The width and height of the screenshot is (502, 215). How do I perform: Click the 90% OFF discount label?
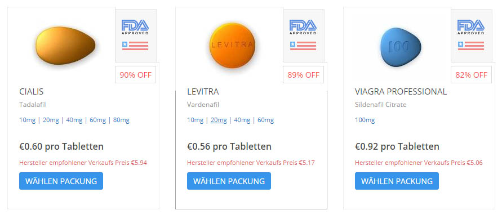click(x=135, y=75)
